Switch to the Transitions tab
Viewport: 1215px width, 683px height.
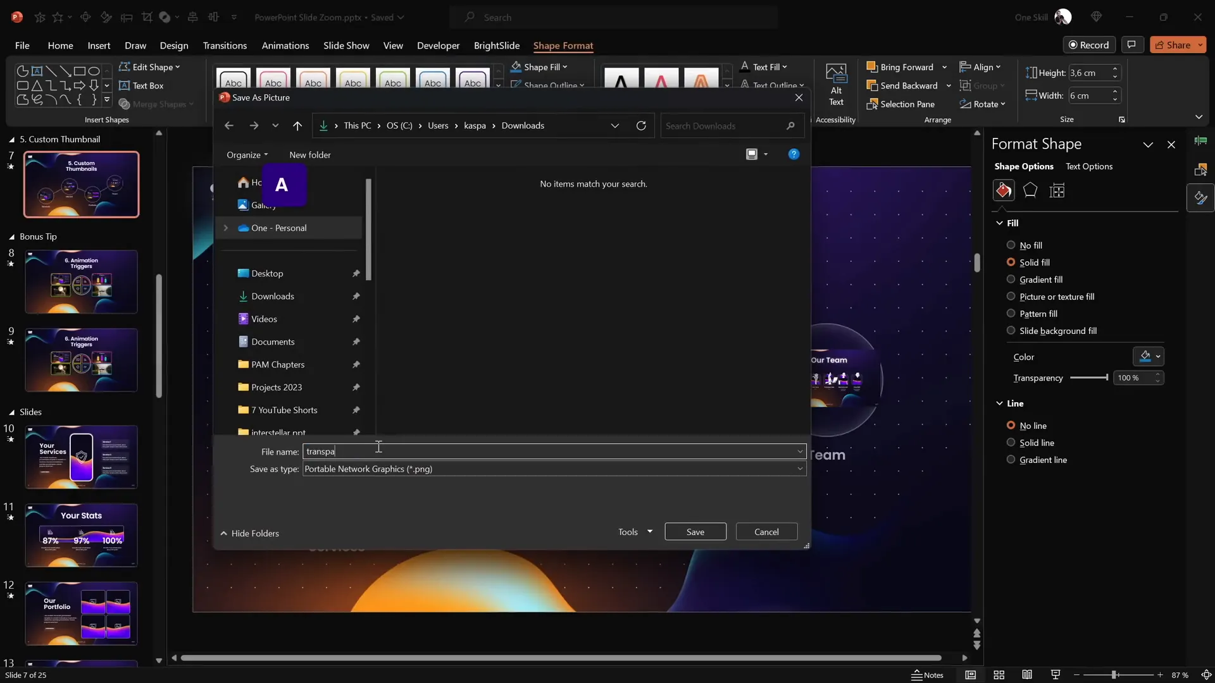click(225, 46)
